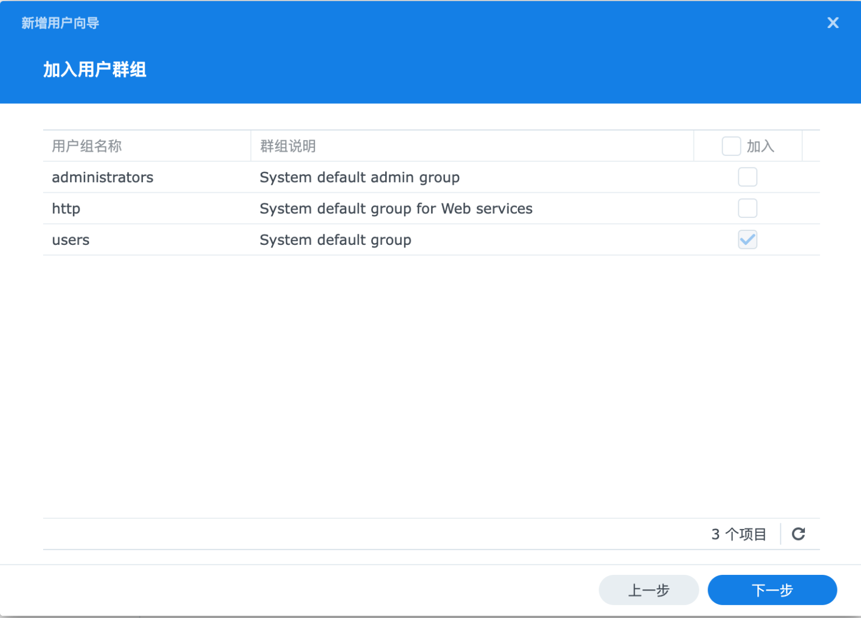861x618 pixels.
Task: Click the 上一步 button
Action: (649, 590)
